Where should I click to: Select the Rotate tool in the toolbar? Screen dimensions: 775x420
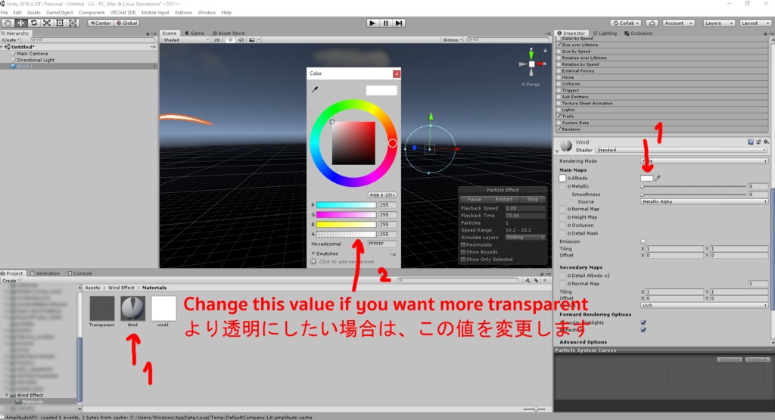coord(33,23)
